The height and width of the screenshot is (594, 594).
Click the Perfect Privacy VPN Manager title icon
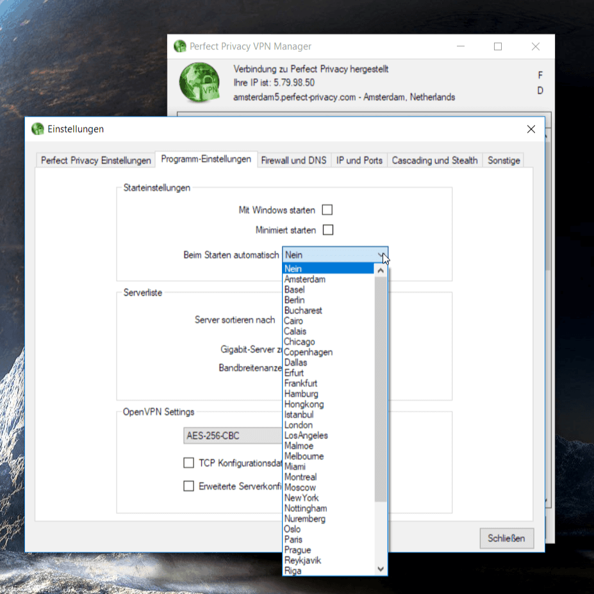[180, 46]
